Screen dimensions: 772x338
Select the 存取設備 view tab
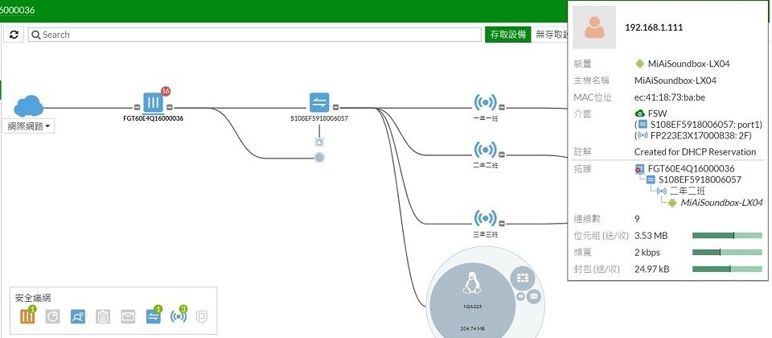(507, 35)
